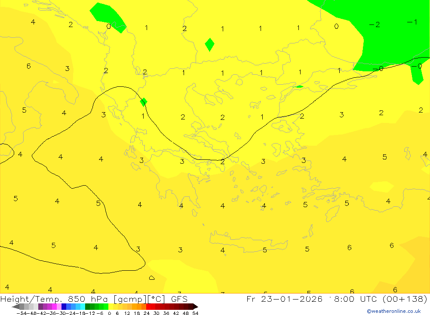
Task: Click the -54 legend scale value
Action: [22, 313]
